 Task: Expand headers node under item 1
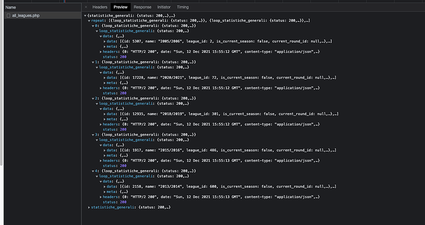pos(100,88)
